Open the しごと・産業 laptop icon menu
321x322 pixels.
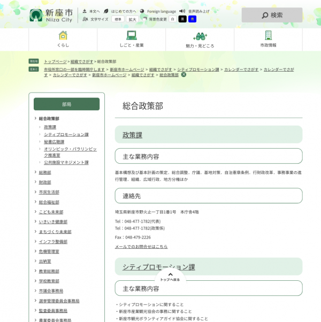pyautogui.click(x=132, y=40)
